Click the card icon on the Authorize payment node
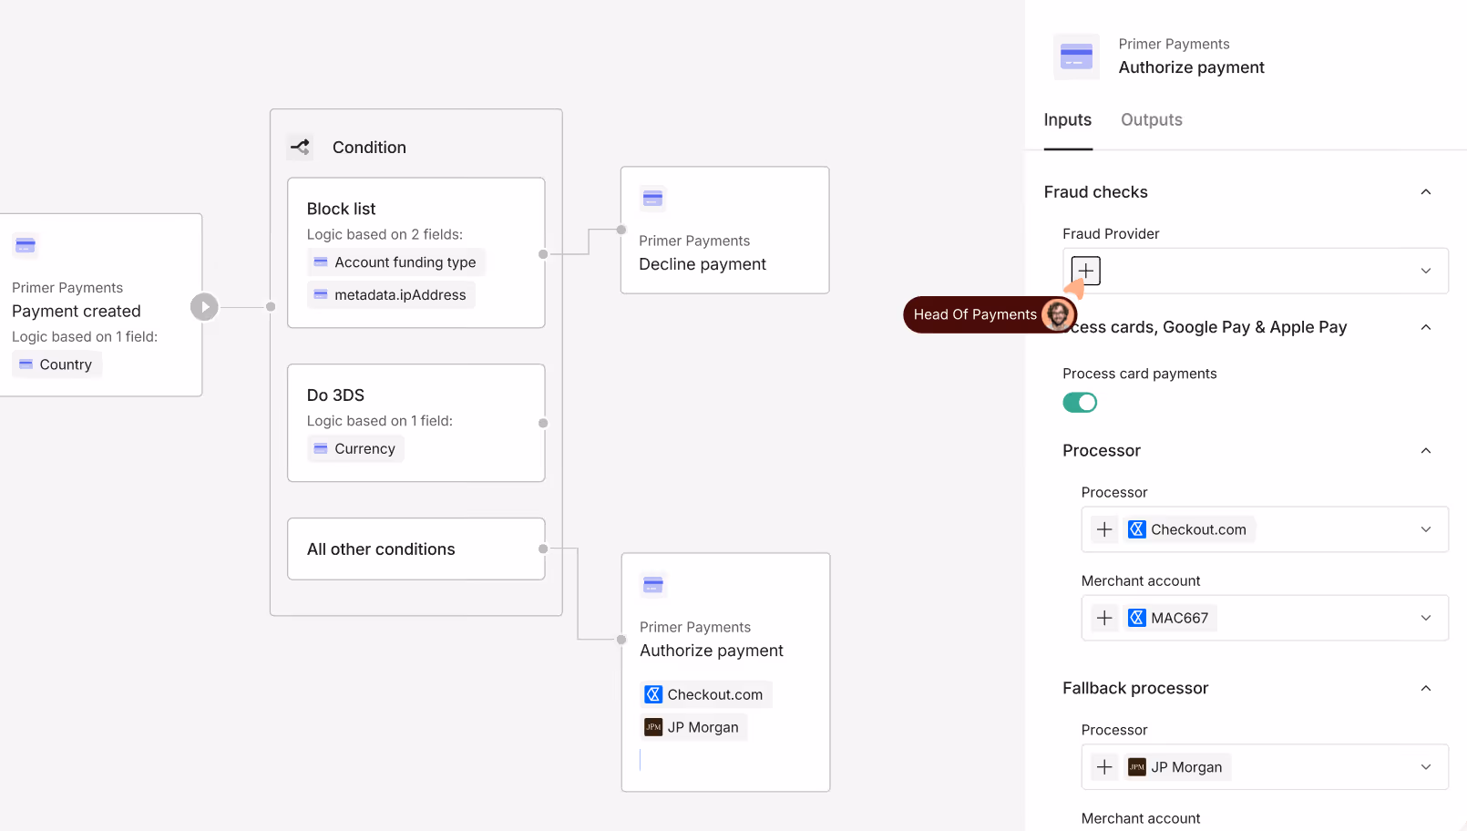Screen dimensions: 1467x831 point(653,584)
